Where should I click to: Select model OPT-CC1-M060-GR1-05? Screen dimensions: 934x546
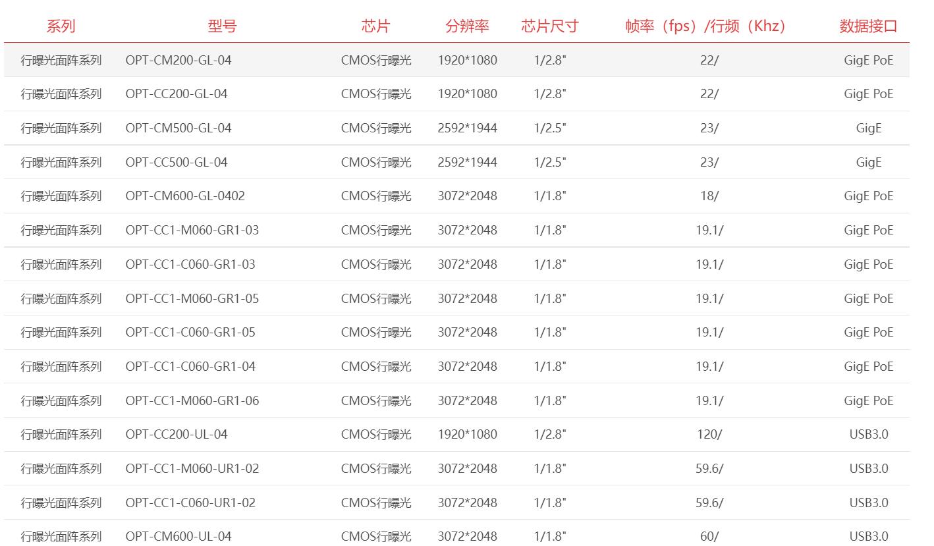192,298
